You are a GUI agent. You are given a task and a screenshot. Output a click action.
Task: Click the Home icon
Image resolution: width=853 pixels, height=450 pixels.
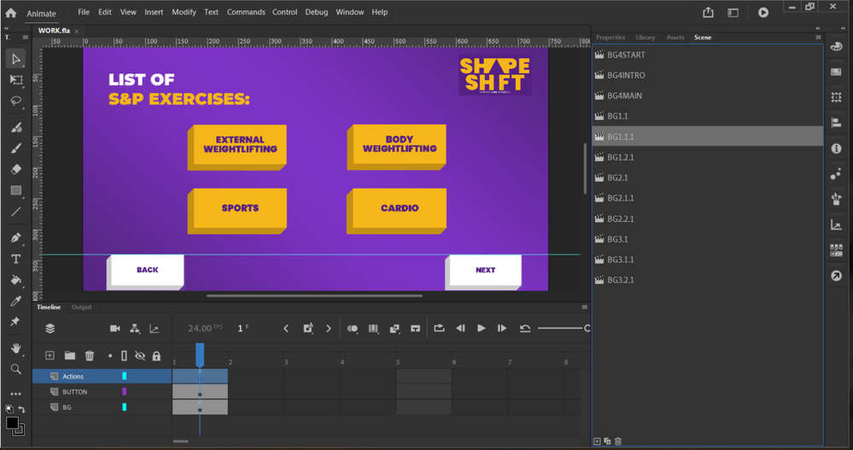point(11,13)
